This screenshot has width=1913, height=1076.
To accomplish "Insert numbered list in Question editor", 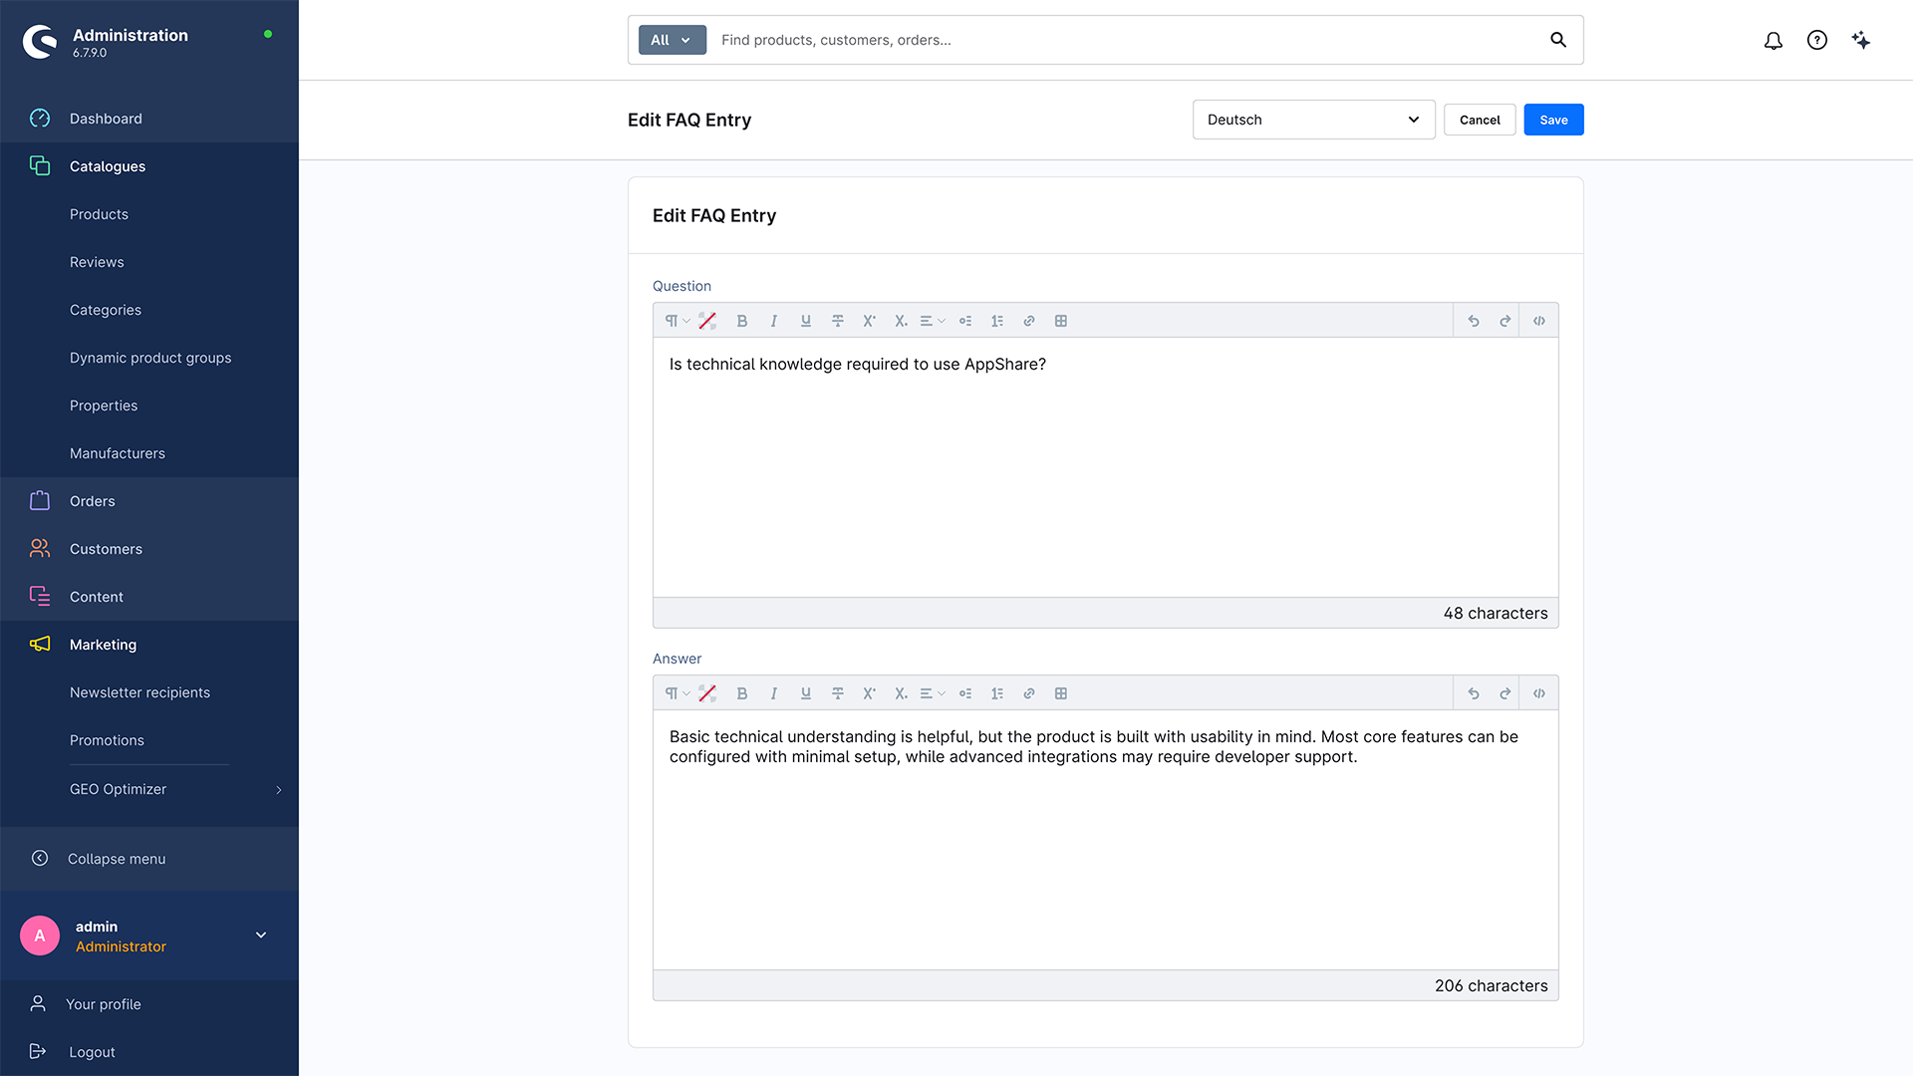I will [996, 321].
